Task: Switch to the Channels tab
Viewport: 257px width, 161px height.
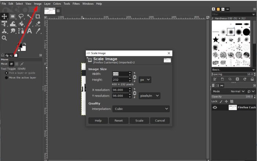Action: click(217, 86)
